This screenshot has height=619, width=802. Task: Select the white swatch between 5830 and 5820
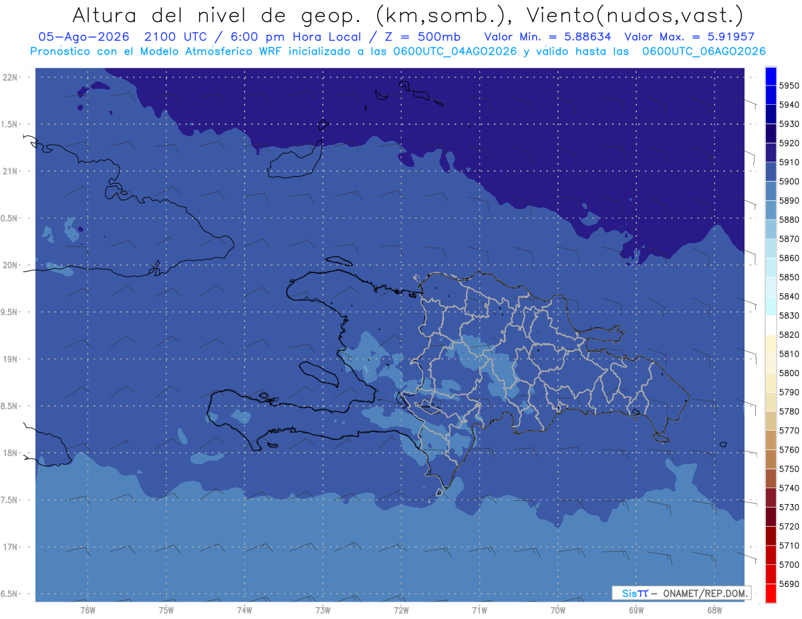[x=771, y=325]
